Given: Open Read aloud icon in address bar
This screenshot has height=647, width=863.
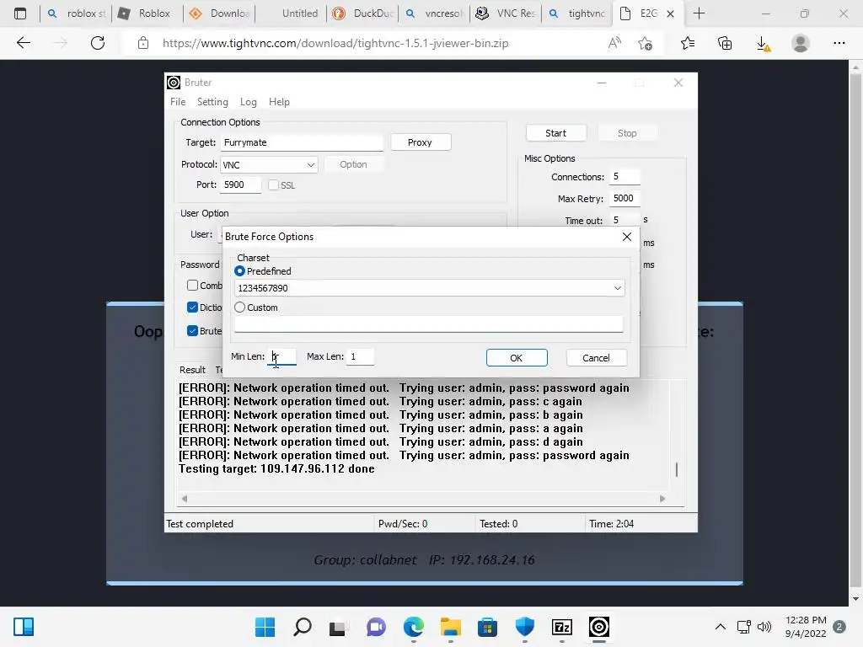Looking at the screenshot, I should (x=614, y=43).
